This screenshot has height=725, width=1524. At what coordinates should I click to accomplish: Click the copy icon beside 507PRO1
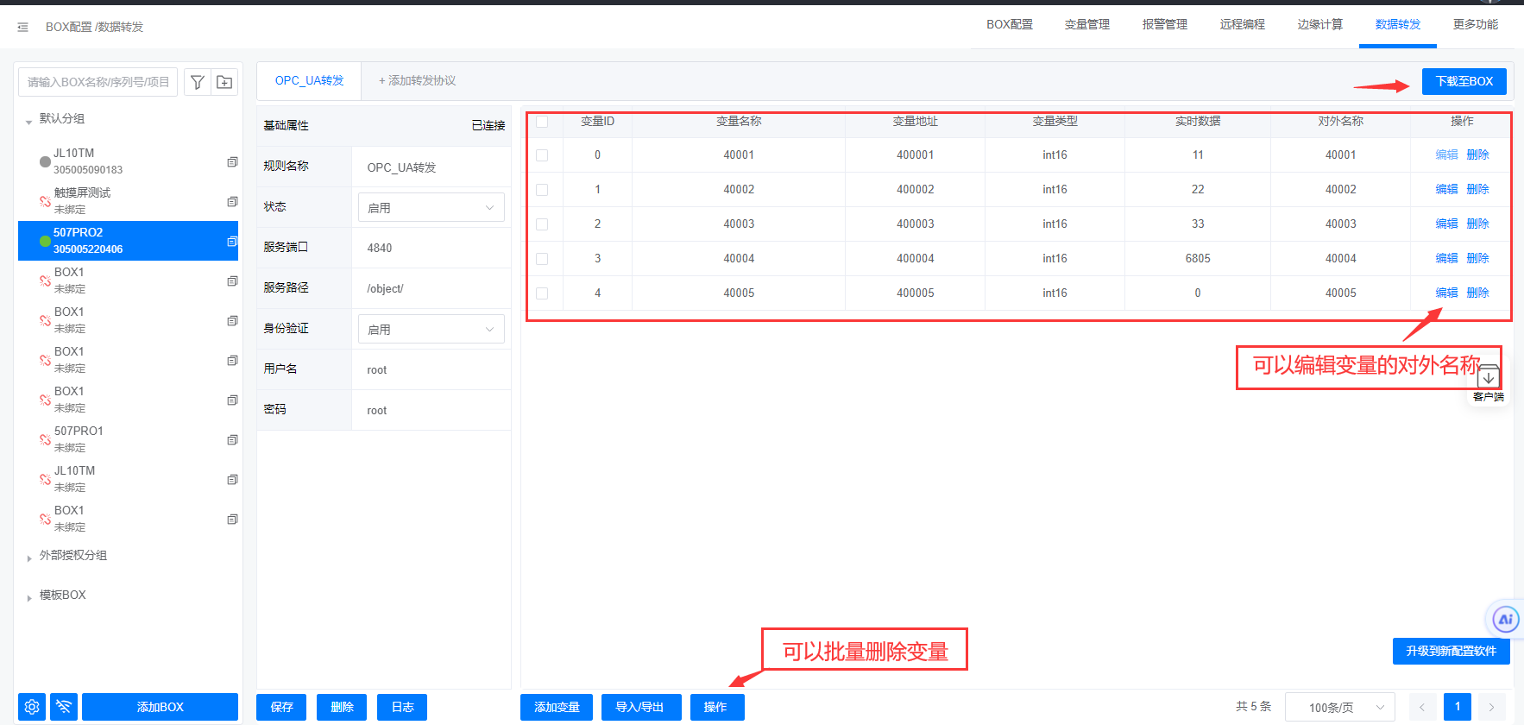(232, 440)
